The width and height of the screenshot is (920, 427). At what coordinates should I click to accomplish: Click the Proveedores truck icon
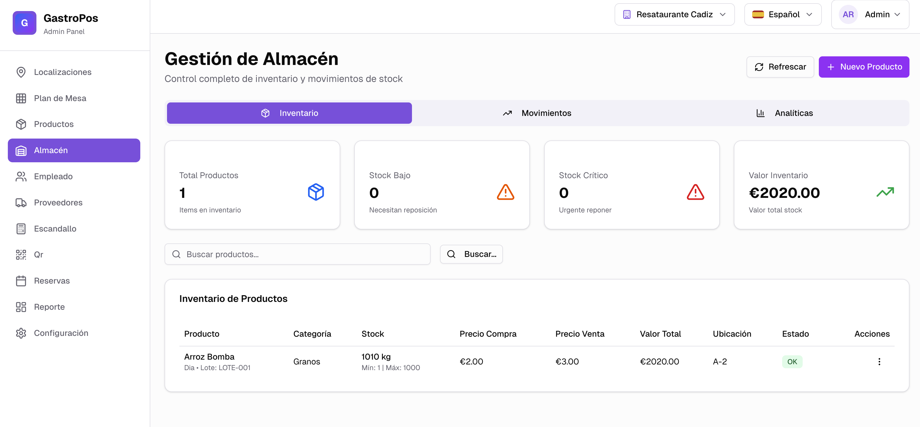(x=21, y=203)
